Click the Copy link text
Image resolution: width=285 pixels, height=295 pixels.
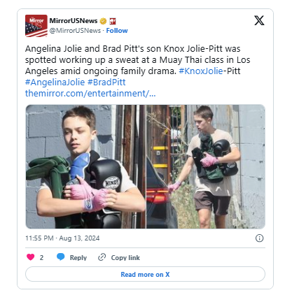click(x=125, y=257)
